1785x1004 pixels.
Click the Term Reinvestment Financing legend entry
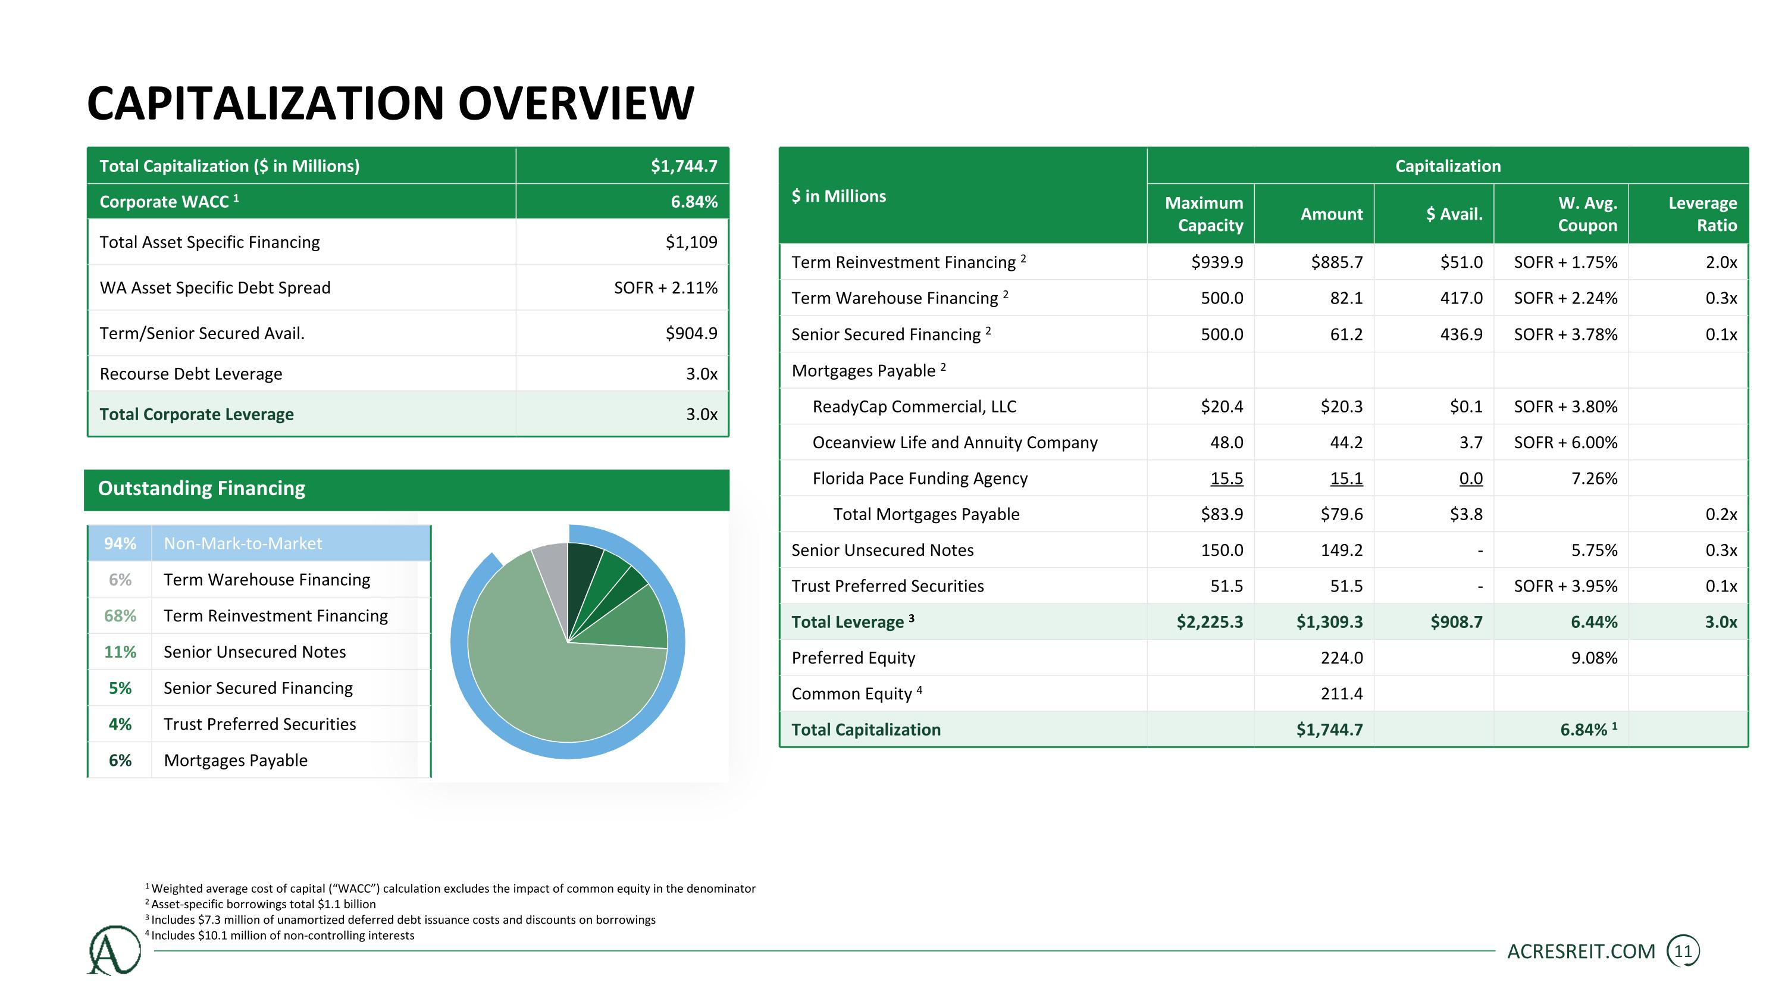click(275, 616)
